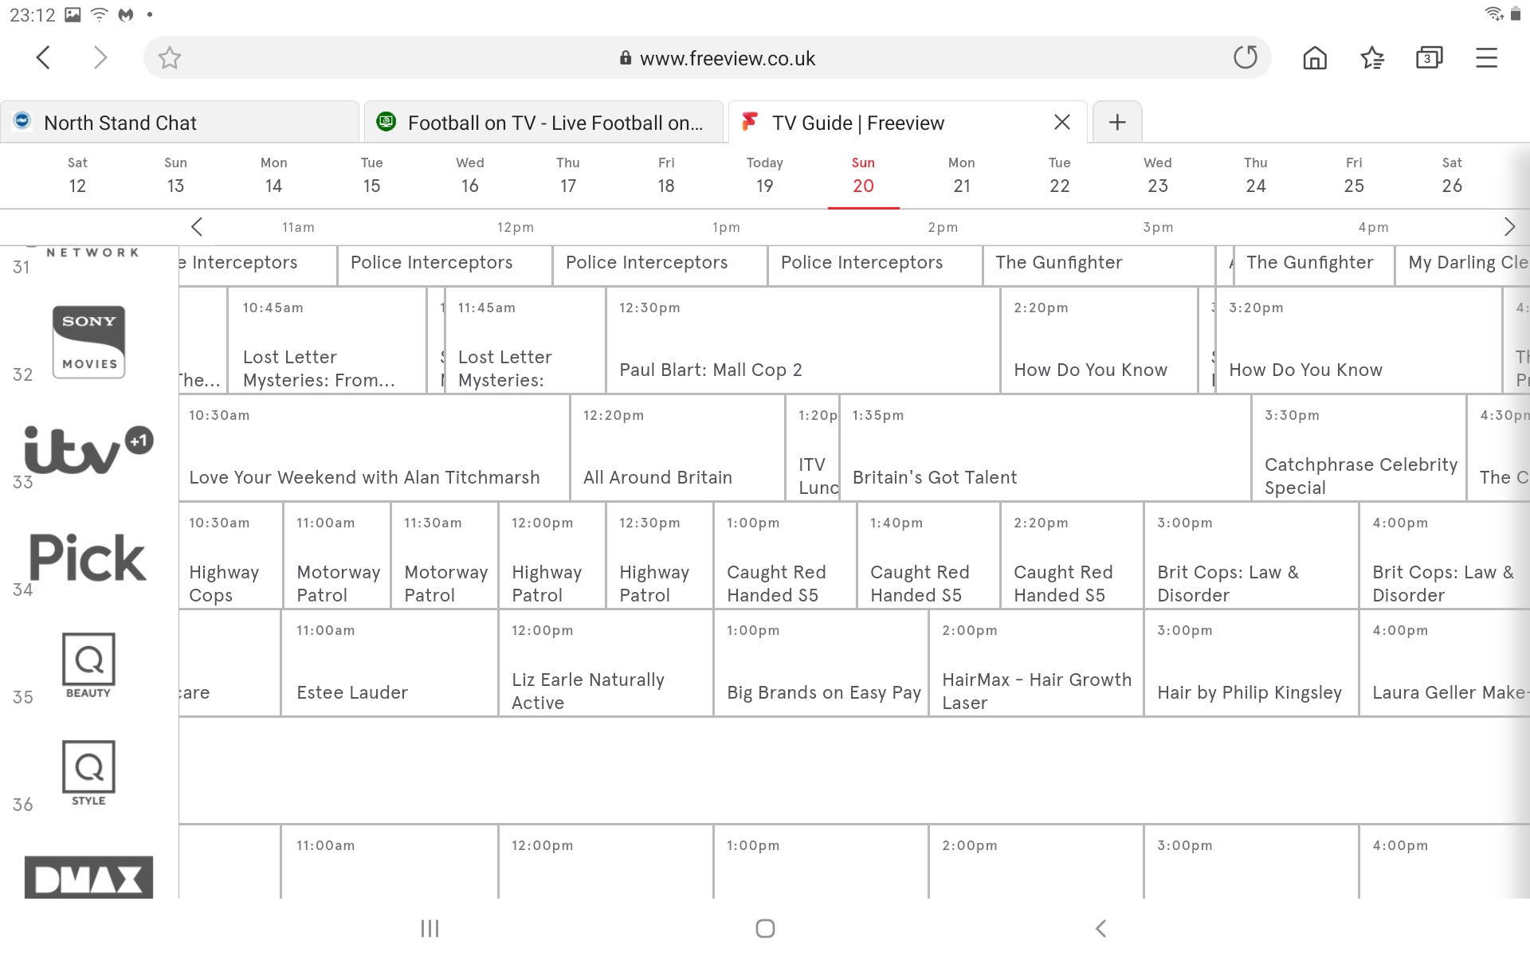Open 10:30am Highway Cops on Pick
Image resolution: width=1530 pixels, height=956 pixels.
coord(231,555)
